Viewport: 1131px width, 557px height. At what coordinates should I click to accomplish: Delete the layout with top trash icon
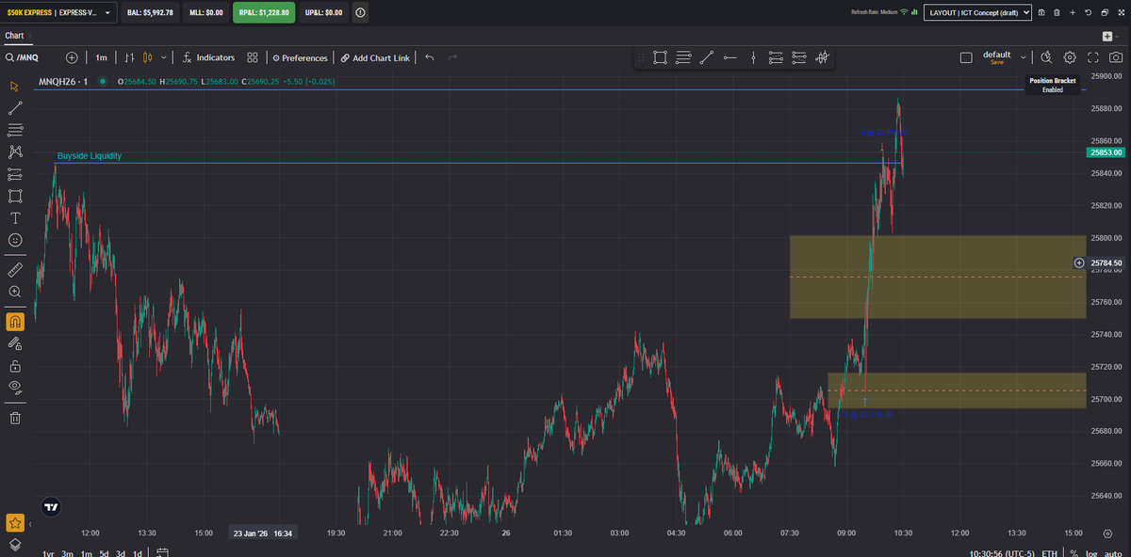tap(1057, 12)
